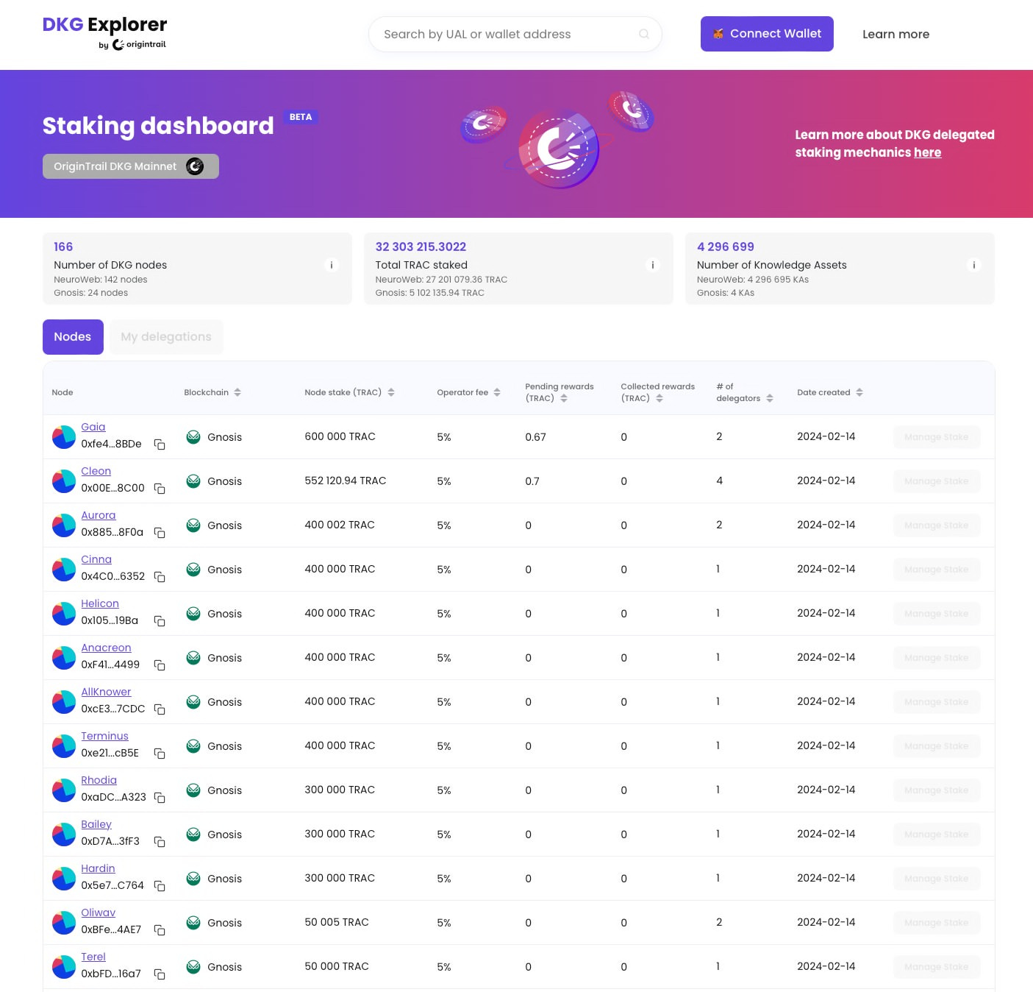Image resolution: width=1033 pixels, height=992 pixels.
Task: Sort table by Pending rewards
Action: [564, 398]
